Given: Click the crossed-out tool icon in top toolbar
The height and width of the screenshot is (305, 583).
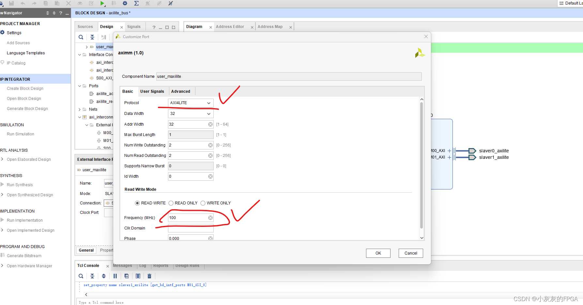Looking at the screenshot, I should point(171,3).
